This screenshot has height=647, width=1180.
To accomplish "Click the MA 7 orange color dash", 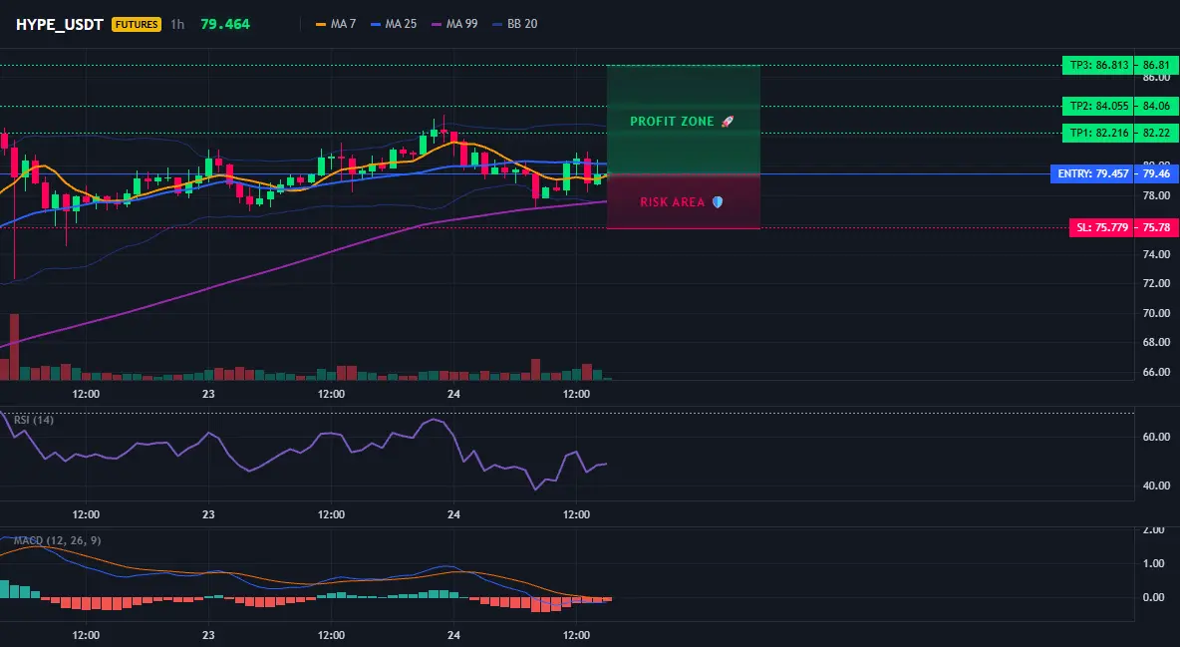I will [x=321, y=24].
